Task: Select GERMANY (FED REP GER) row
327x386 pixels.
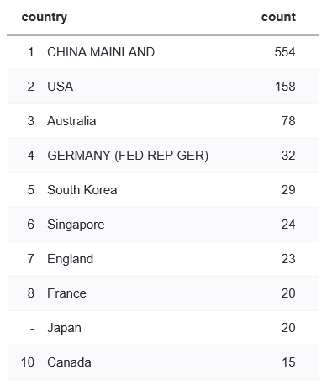Action: (x=163, y=156)
